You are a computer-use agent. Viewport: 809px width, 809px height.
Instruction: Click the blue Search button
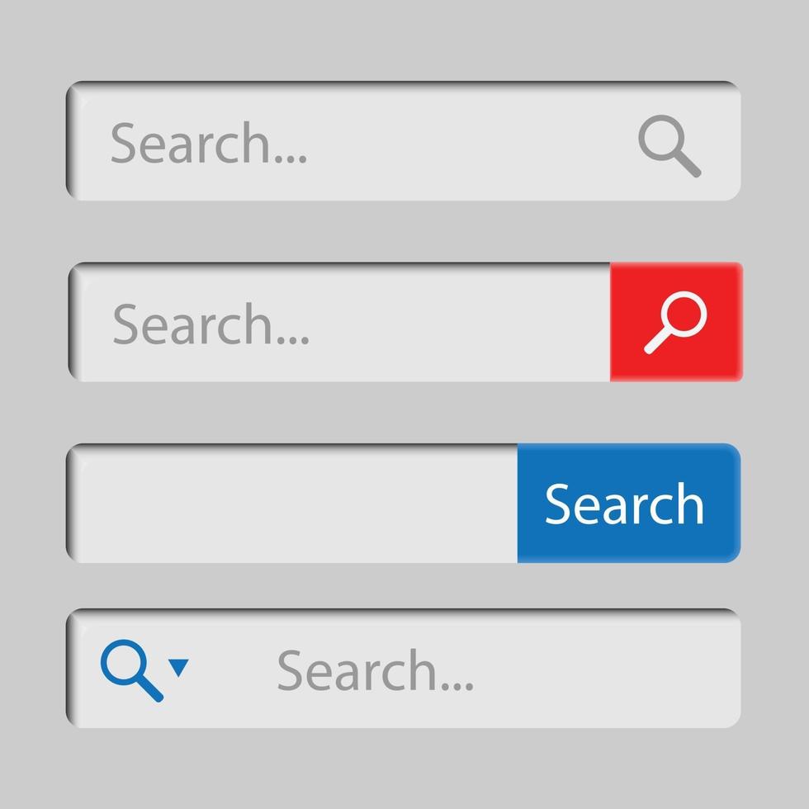pos(629,503)
